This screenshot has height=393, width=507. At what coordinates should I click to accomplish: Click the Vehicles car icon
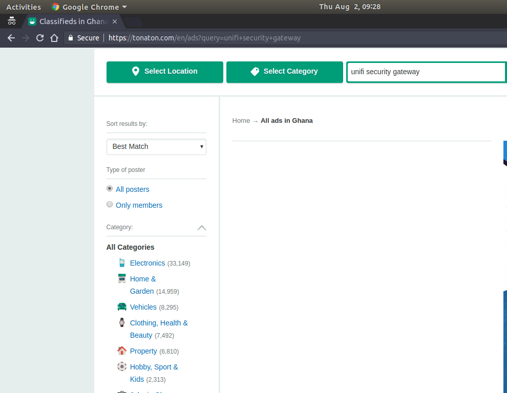coord(122,307)
